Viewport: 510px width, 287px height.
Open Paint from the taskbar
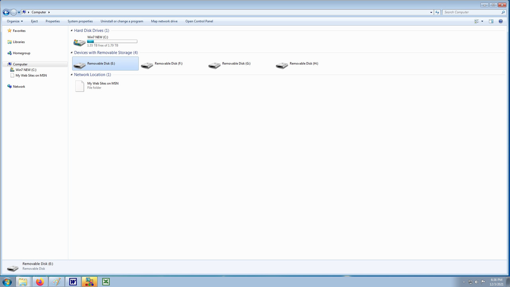pos(56,282)
